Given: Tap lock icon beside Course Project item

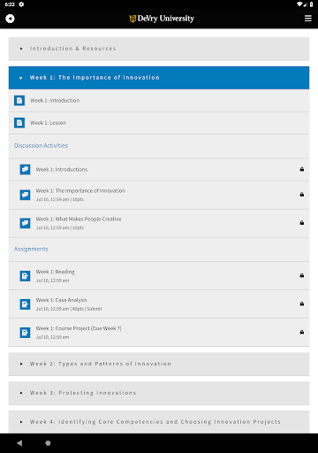Looking at the screenshot, I should [302, 332].
